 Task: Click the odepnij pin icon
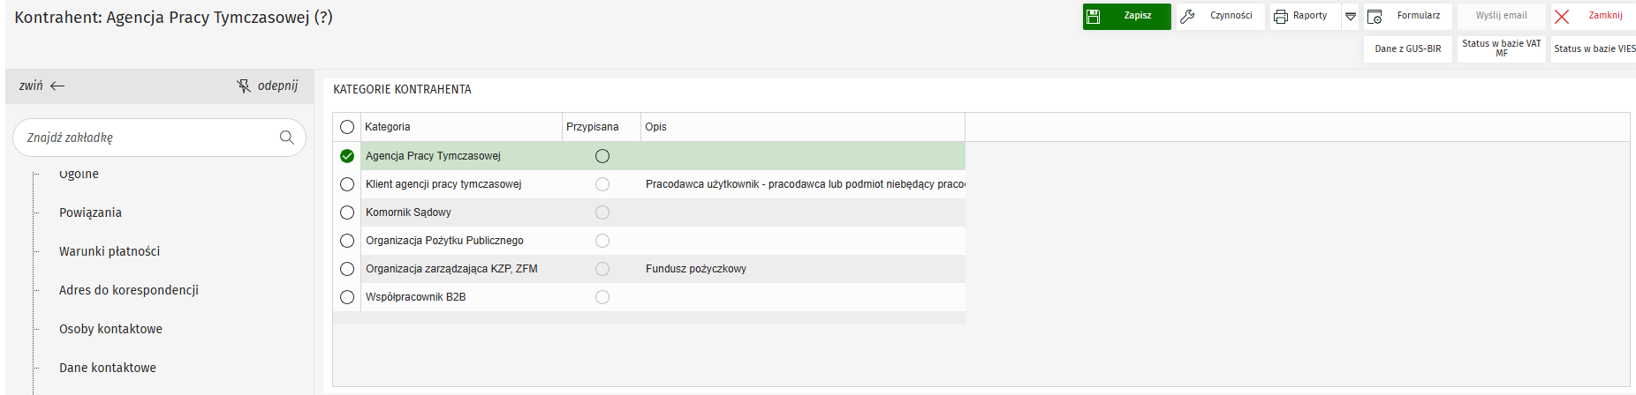[244, 86]
